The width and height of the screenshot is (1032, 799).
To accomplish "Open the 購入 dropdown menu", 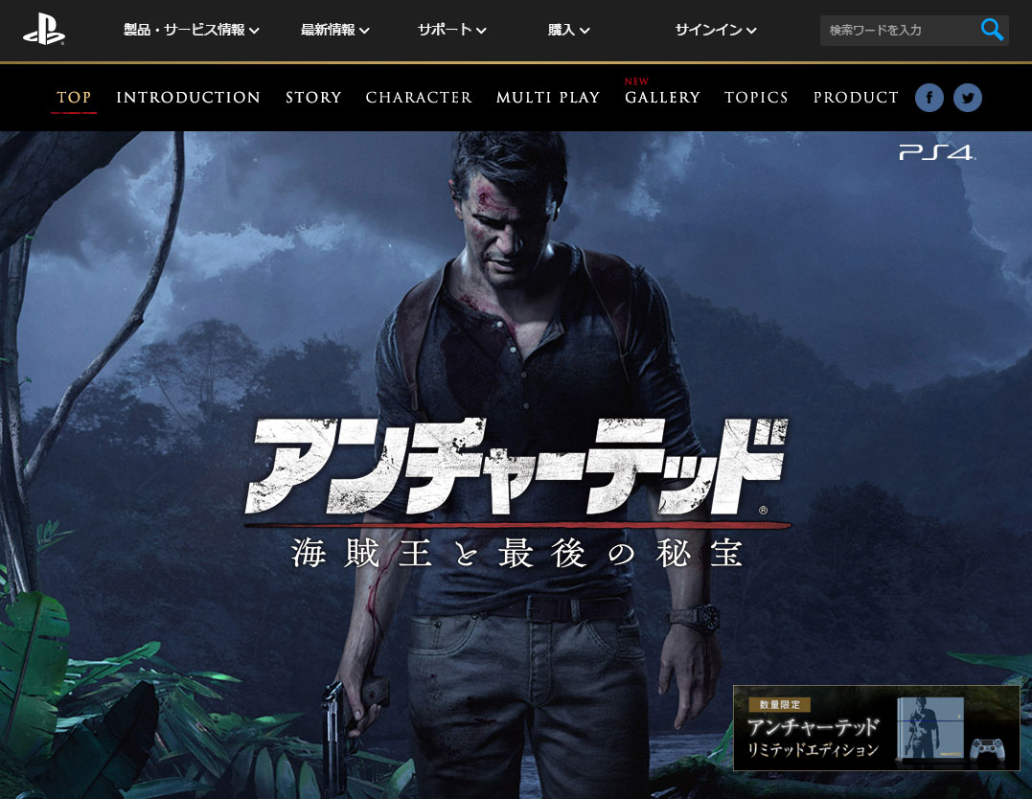I will coord(568,30).
